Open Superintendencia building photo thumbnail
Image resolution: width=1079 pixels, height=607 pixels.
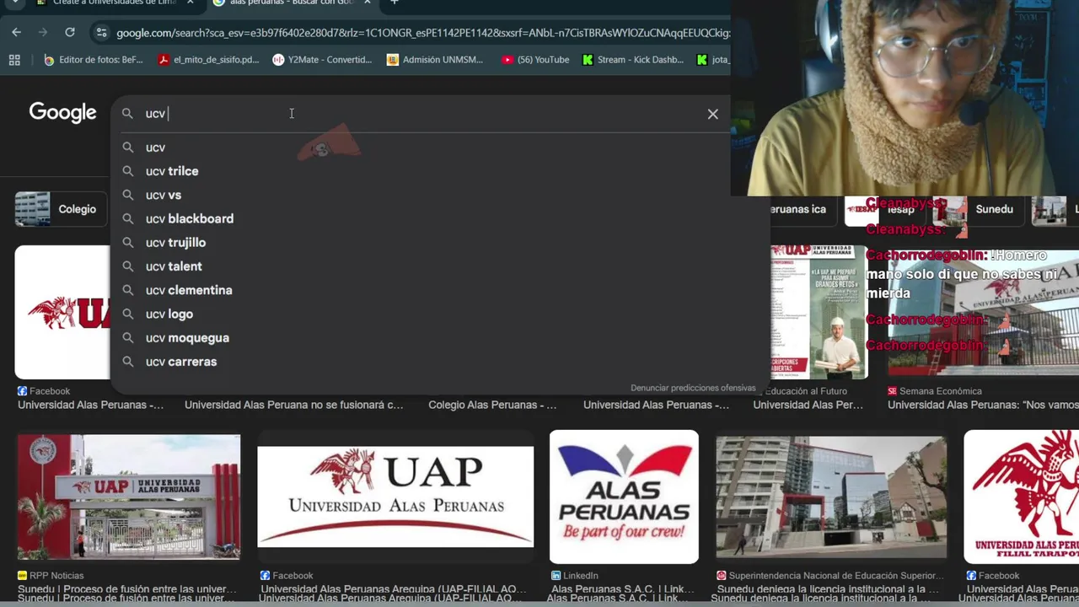(x=831, y=497)
